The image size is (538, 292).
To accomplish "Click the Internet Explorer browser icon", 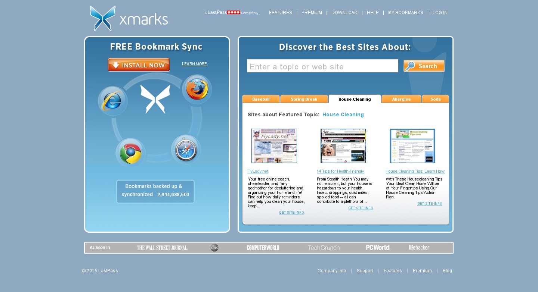I will tap(112, 101).
